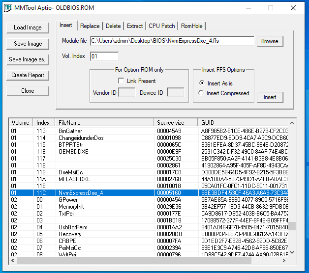Screen dimensions: 309x273
Task: Open the Extract tab
Action: tap(135, 26)
